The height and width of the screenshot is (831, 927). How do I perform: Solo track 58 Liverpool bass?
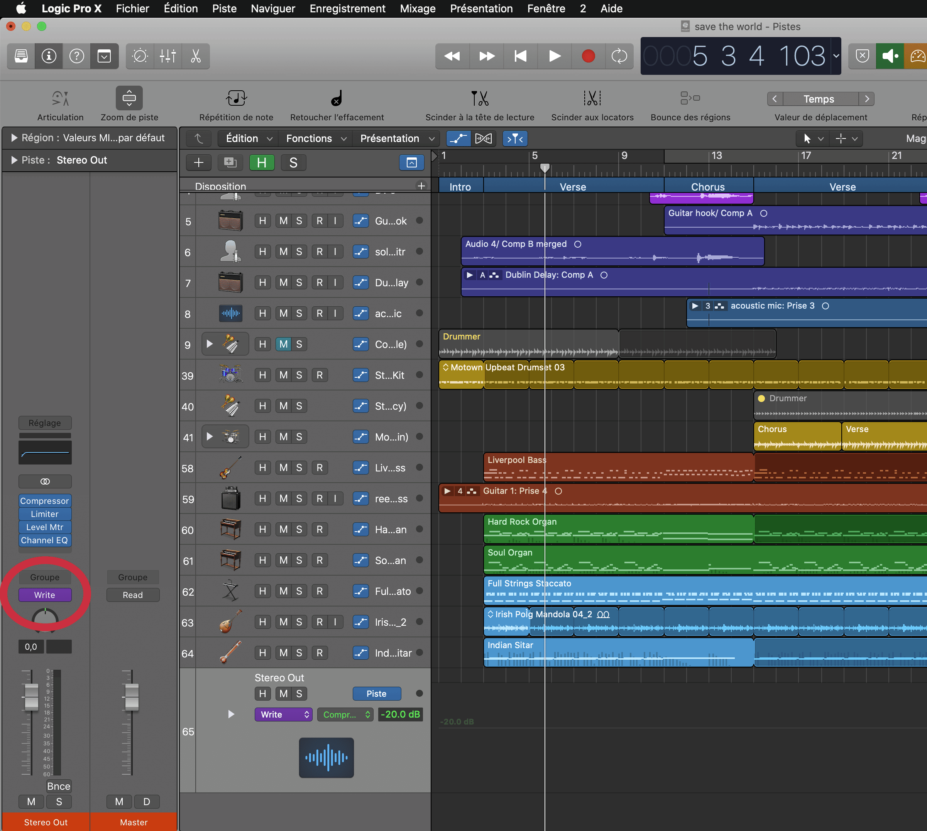click(299, 468)
